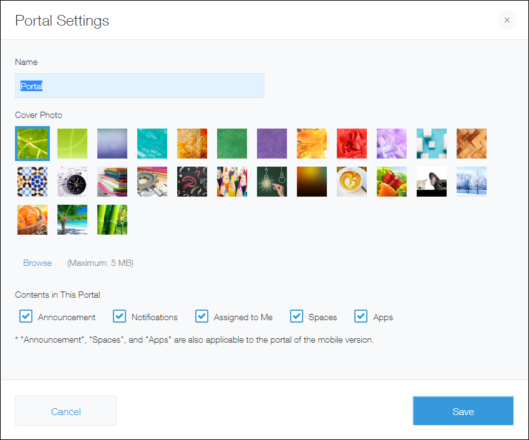Choose the light bulbs chalkboard cover photo
The width and height of the screenshot is (529, 440).
272,181
